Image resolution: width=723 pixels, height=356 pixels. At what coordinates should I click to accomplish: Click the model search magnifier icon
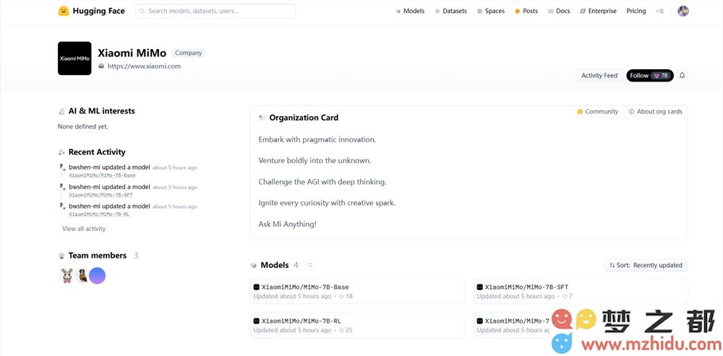311,265
